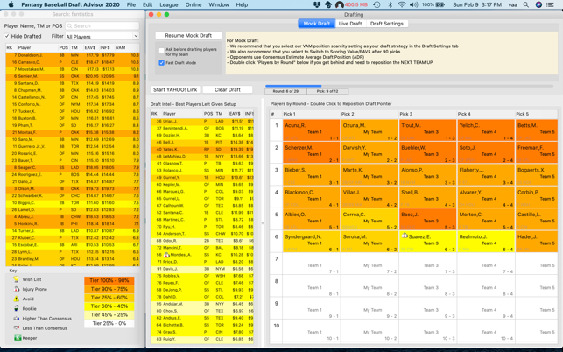Switch to the Live Draft tab
Image resolution: width=563 pixels, height=352 pixels.
[x=350, y=24]
